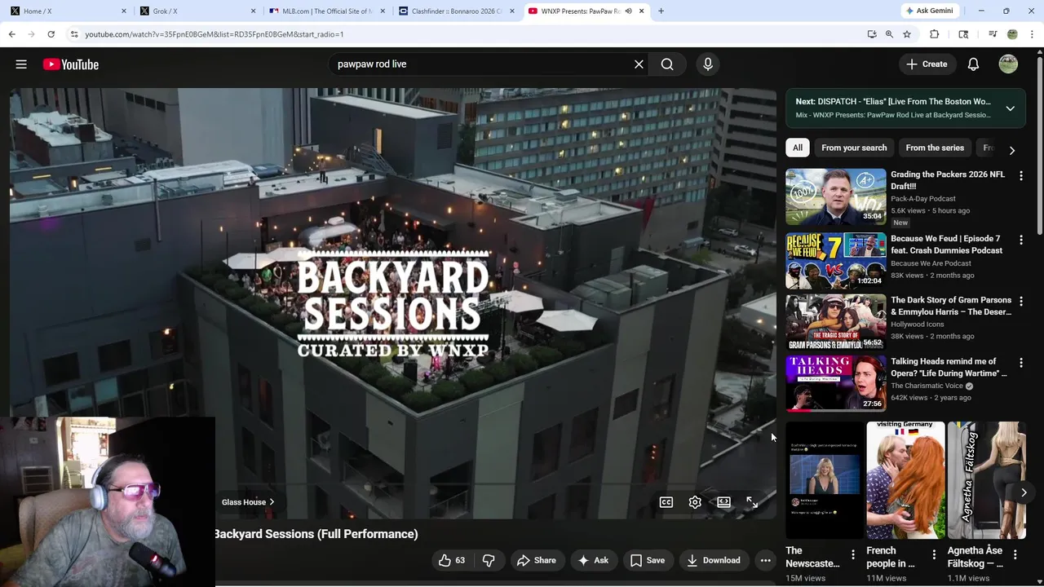Open options for Gram Parsons video

tap(1020, 301)
